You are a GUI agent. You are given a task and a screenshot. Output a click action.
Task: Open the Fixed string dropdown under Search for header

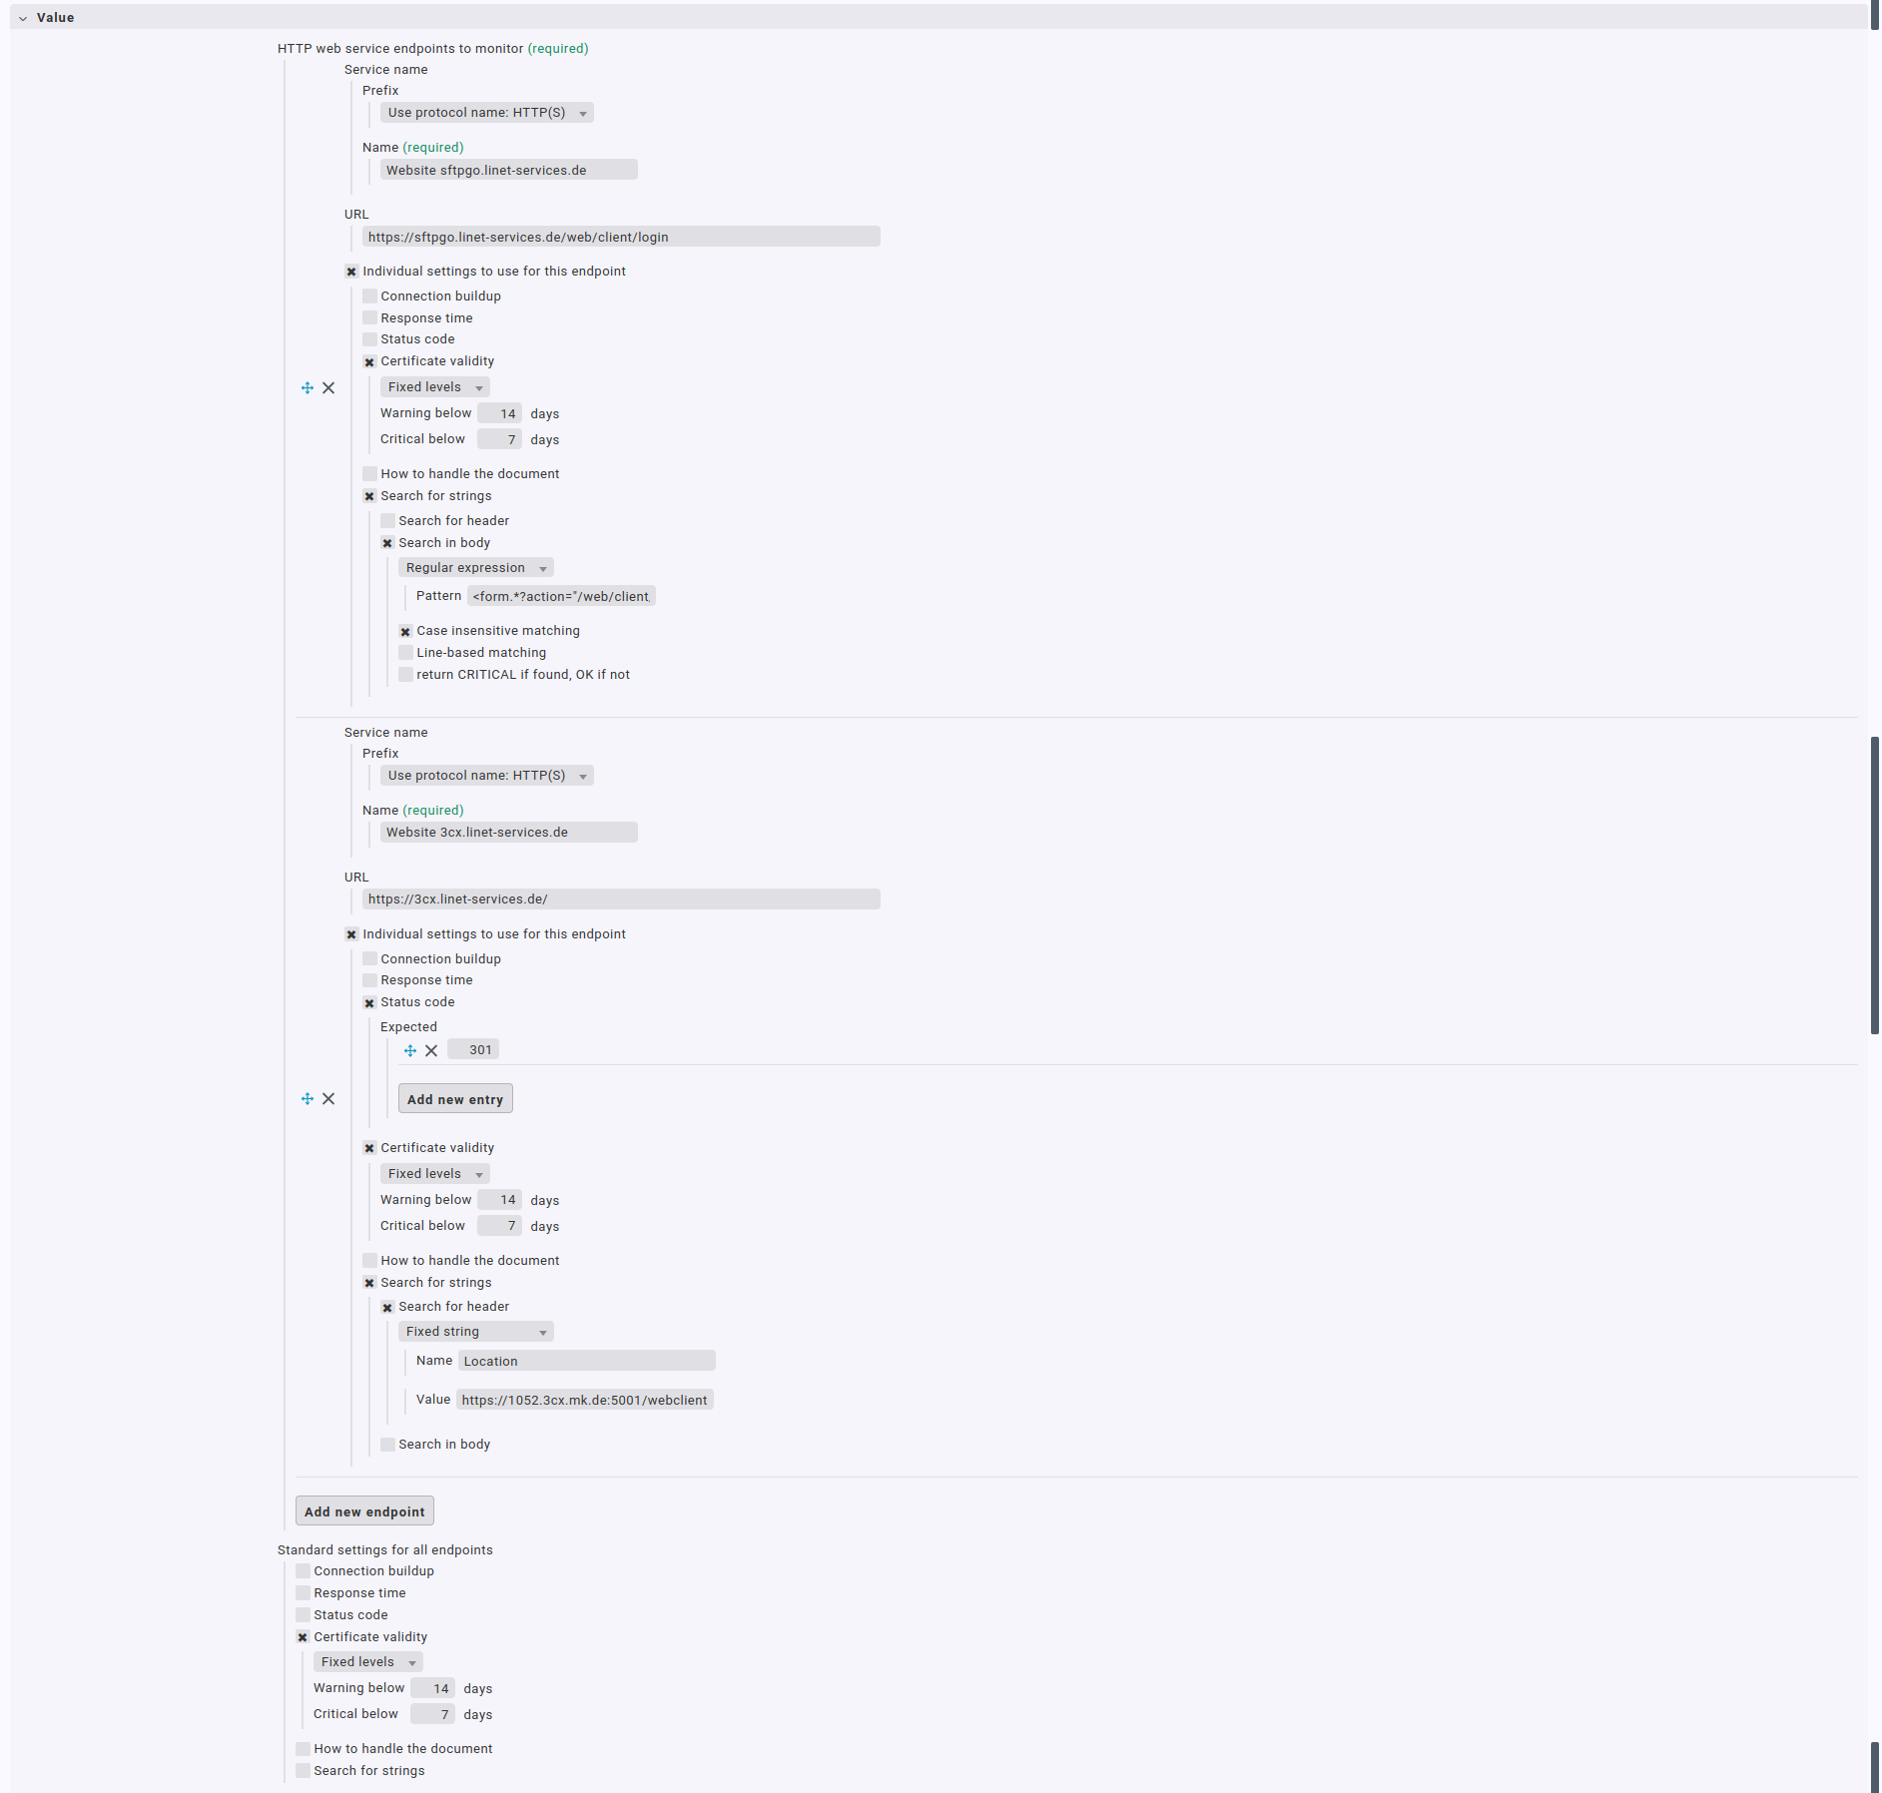pyautogui.click(x=475, y=1331)
